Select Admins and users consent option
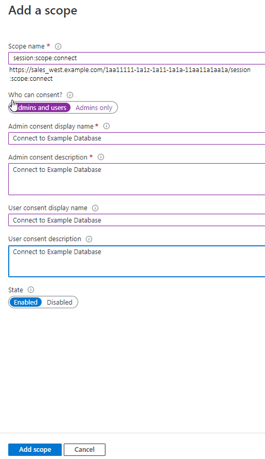 pyautogui.click(x=40, y=108)
